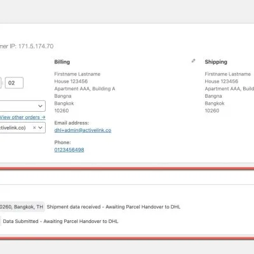Image resolution: width=254 pixels, height=254 pixels.
Task: Clear selected customer with the × icon
Action: point(34,128)
